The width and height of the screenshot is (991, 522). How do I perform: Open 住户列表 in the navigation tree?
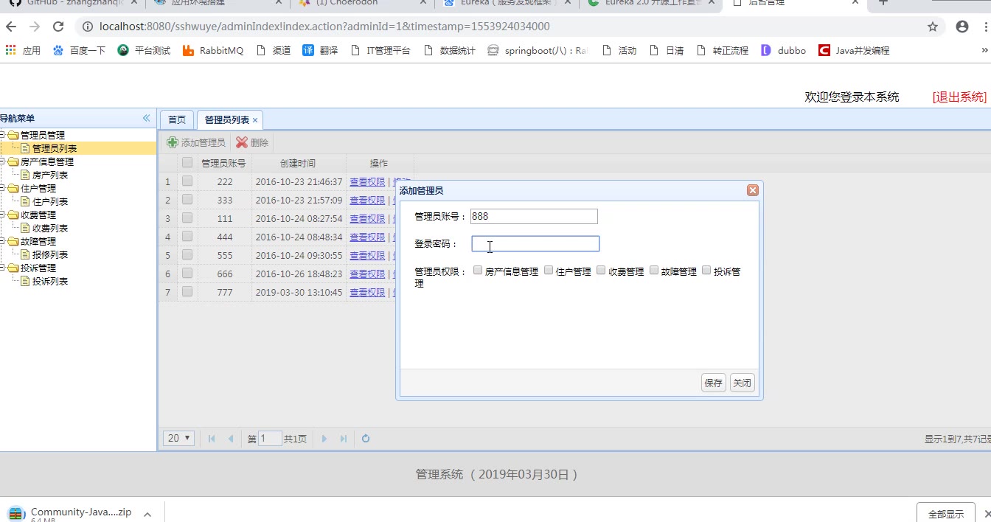point(50,201)
